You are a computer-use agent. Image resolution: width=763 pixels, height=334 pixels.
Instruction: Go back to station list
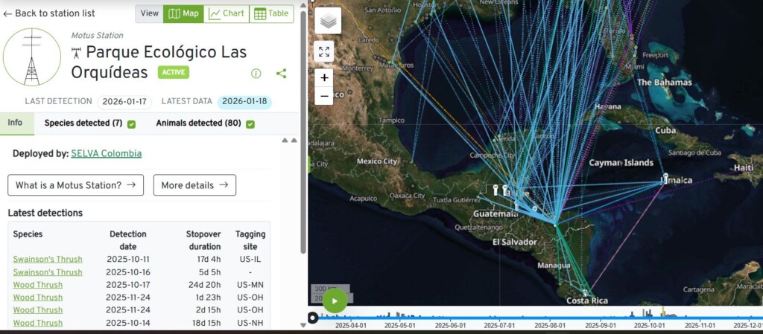49,13
